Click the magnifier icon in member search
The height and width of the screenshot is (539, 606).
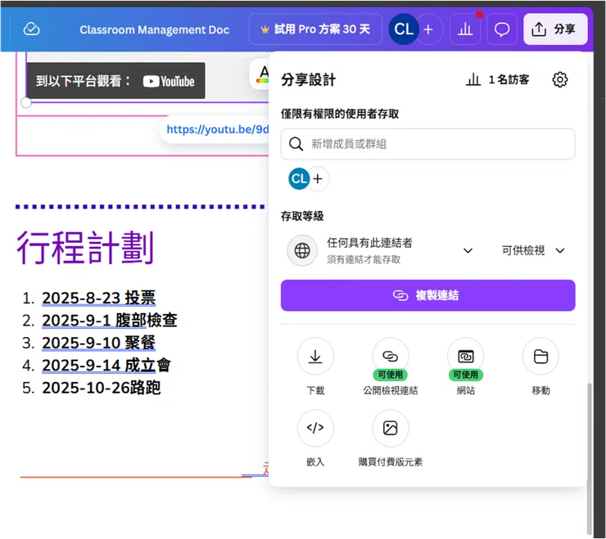click(296, 144)
